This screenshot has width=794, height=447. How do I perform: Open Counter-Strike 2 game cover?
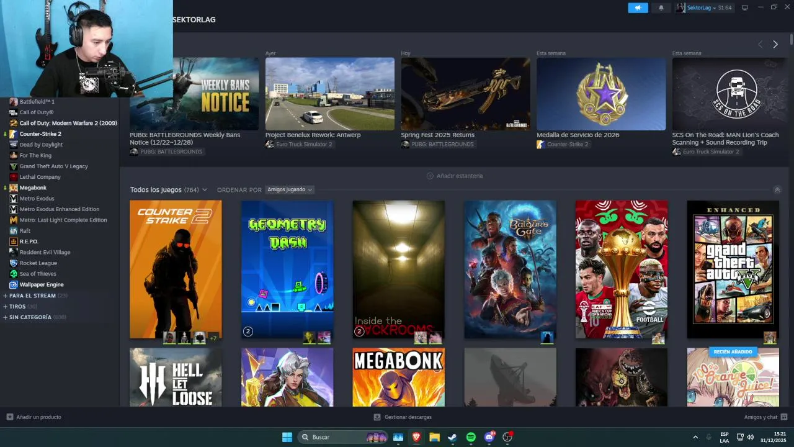[176, 269]
